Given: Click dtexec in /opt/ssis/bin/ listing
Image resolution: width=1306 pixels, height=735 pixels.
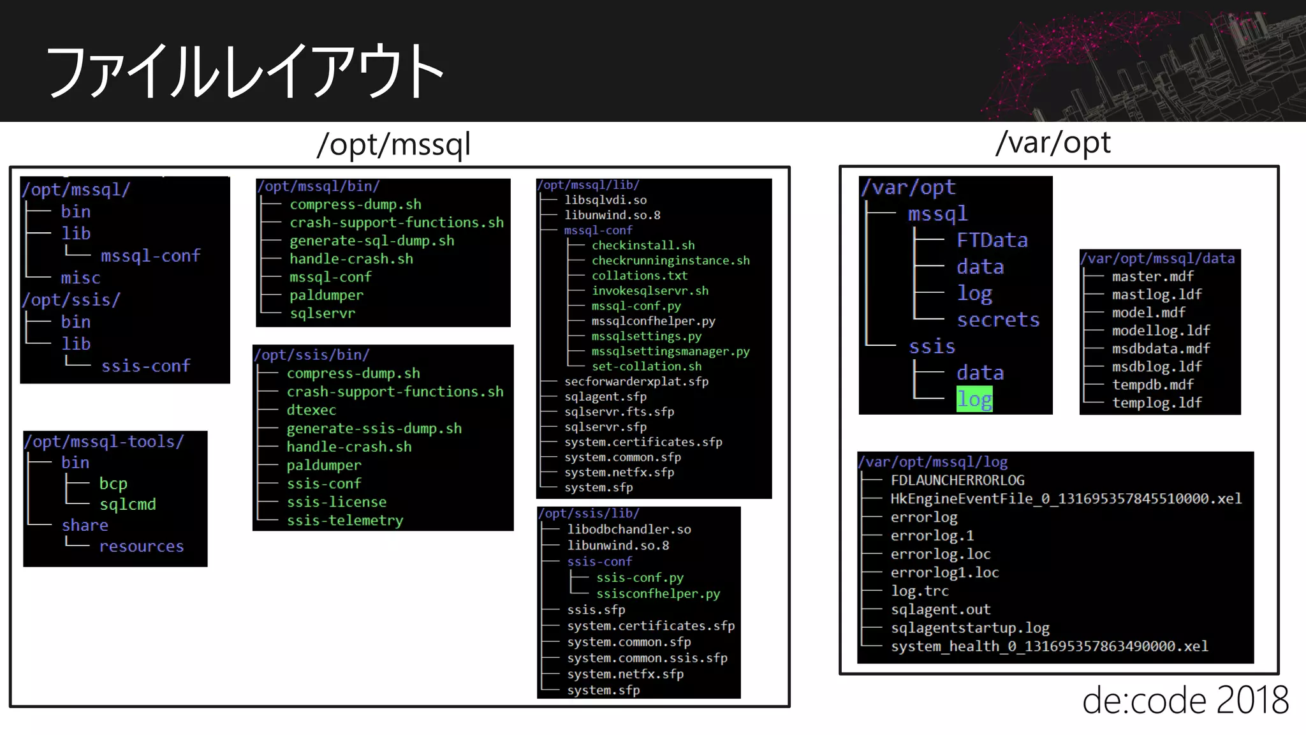Looking at the screenshot, I should tap(311, 410).
